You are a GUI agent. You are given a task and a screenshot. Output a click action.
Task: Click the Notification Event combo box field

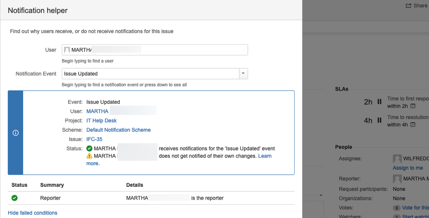click(155, 73)
